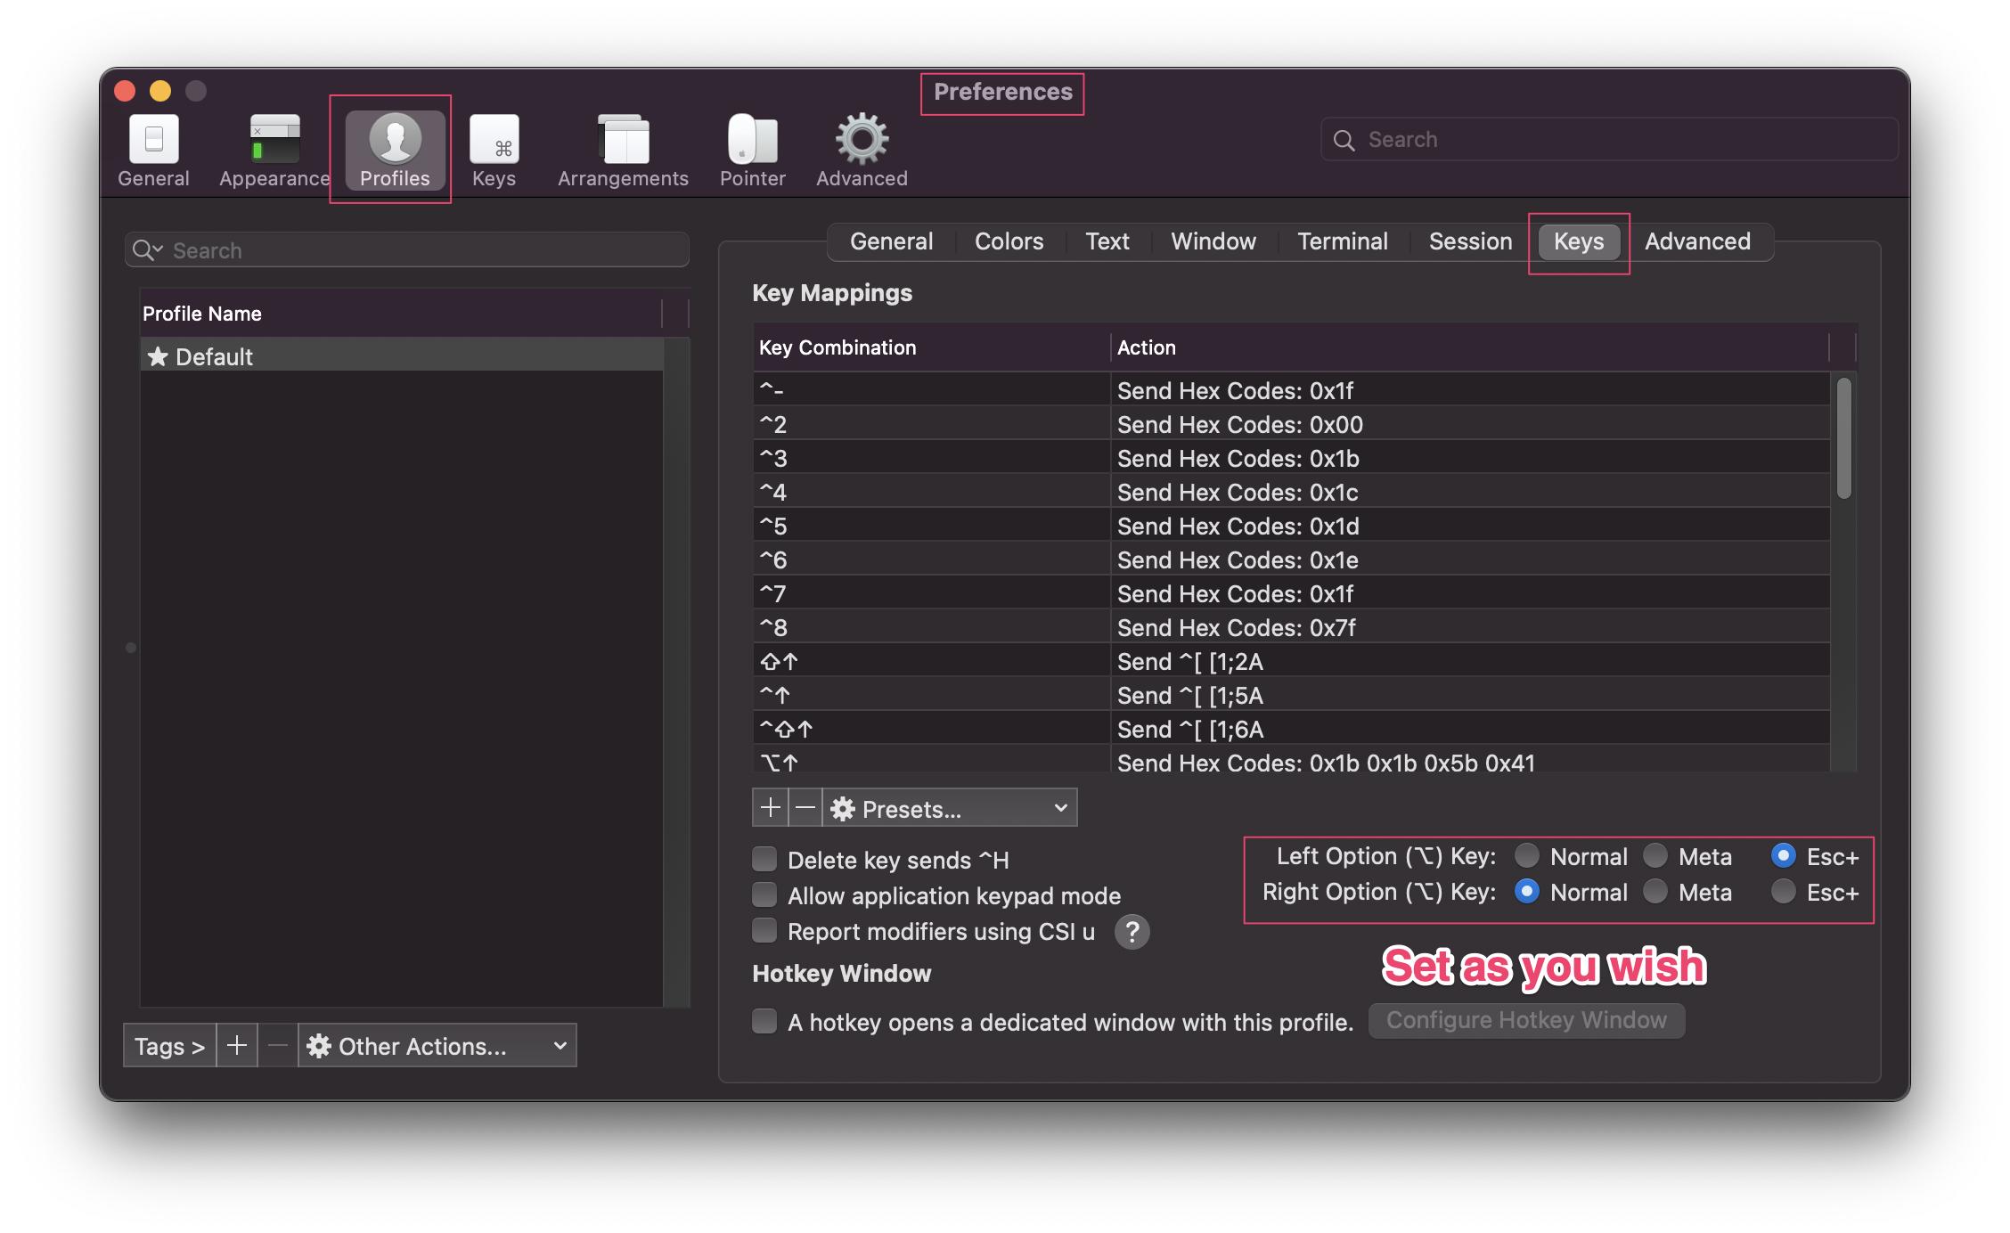This screenshot has width=2010, height=1233.
Task: Enable Allow application keypad mode
Action: click(x=764, y=894)
